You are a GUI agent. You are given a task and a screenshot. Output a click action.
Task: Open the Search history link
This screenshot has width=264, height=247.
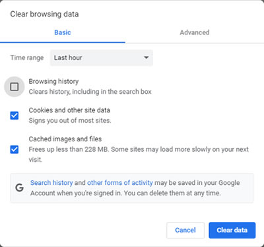click(x=51, y=183)
